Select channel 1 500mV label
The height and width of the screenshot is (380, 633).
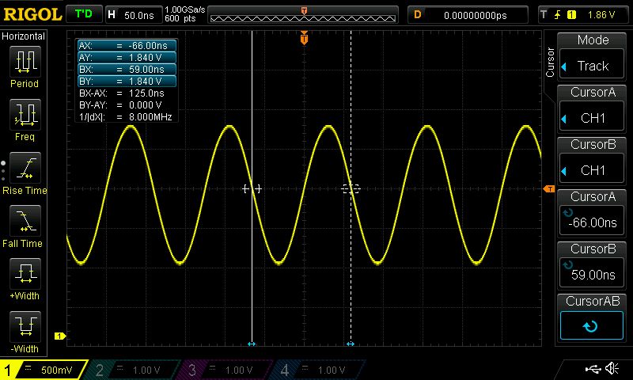41,370
